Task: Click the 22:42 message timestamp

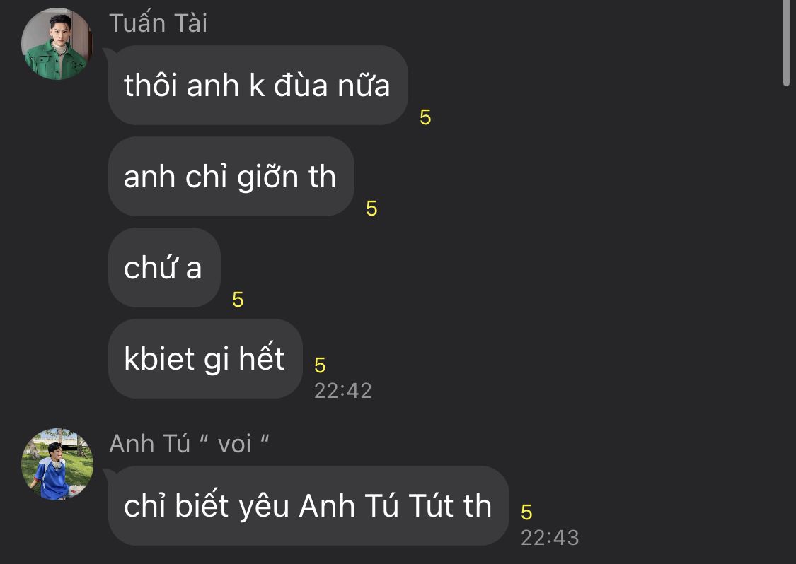Action: [343, 391]
